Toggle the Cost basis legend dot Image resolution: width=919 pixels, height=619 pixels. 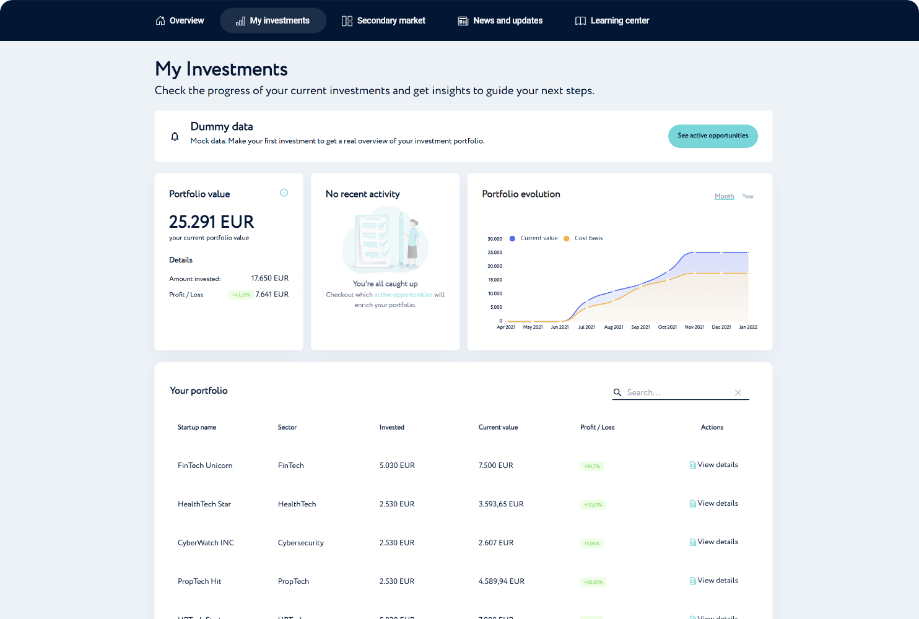(566, 238)
